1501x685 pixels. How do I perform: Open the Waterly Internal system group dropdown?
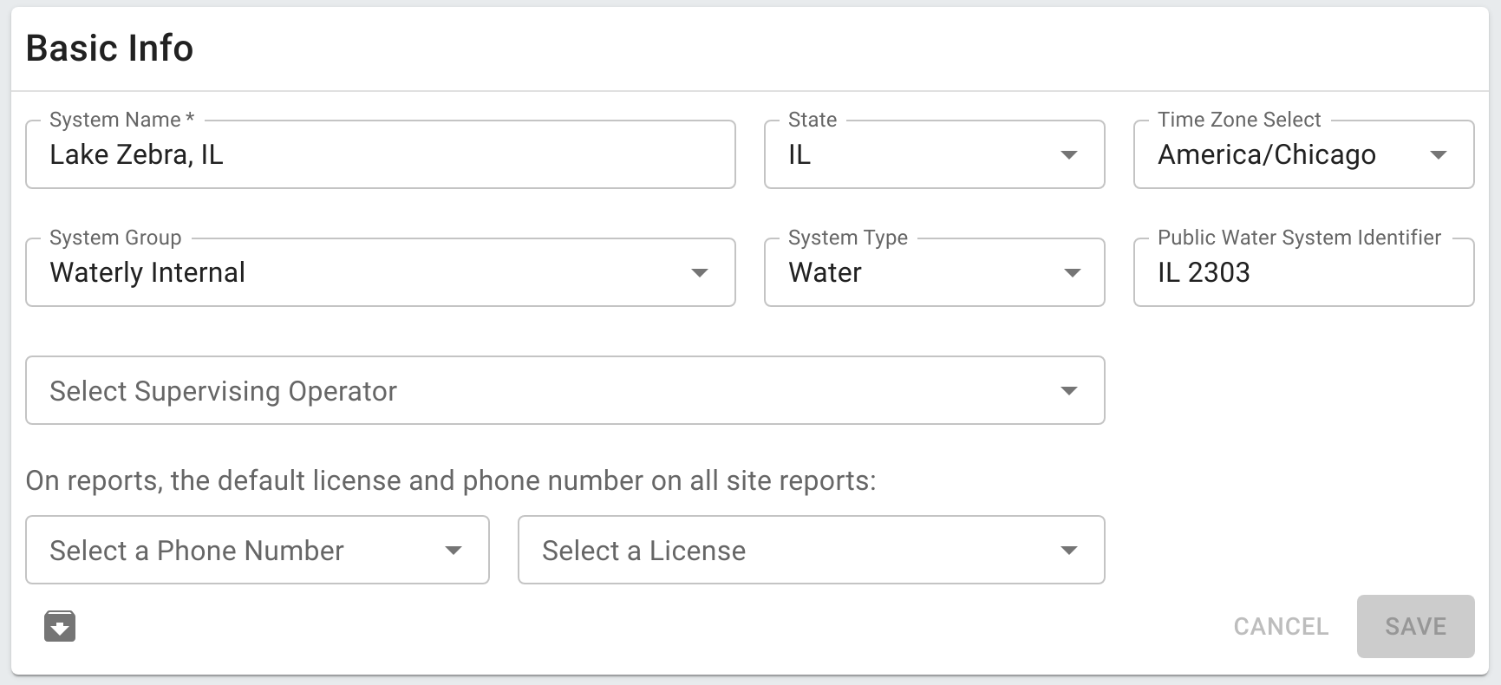(x=364, y=273)
